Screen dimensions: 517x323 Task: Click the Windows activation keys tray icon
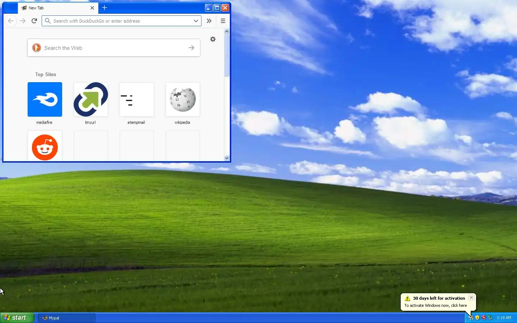pos(471,318)
